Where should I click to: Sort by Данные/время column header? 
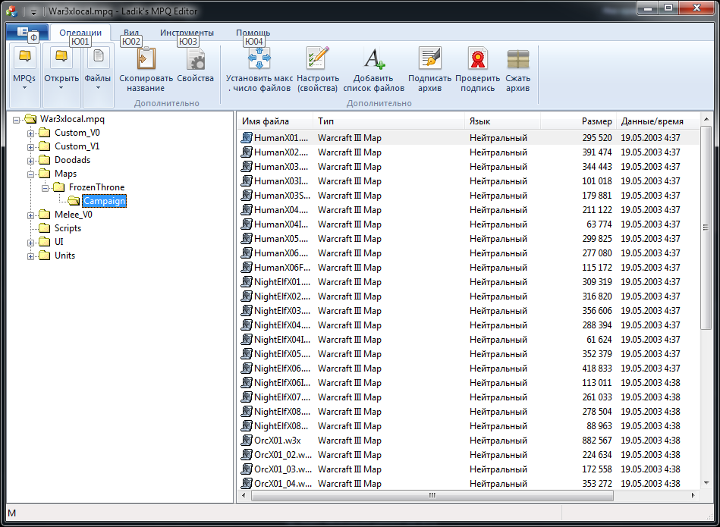(x=658, y=121)
